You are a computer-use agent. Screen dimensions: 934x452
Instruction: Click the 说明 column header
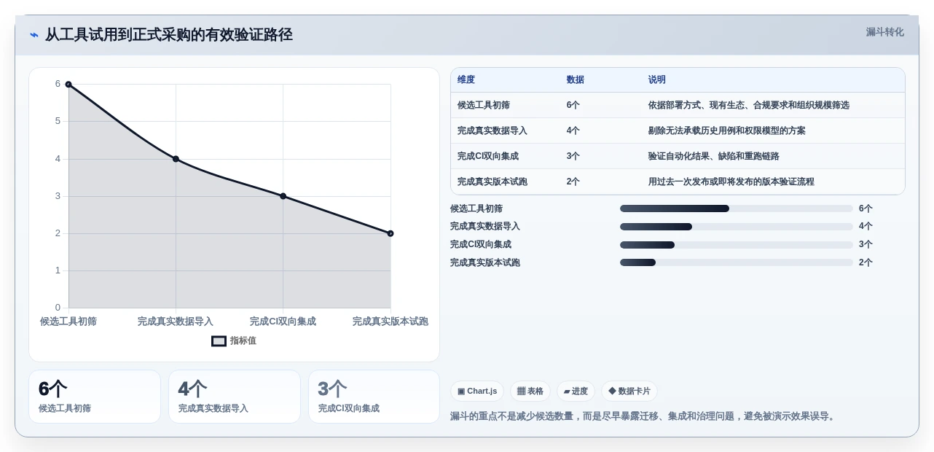[x=657, y=80]
